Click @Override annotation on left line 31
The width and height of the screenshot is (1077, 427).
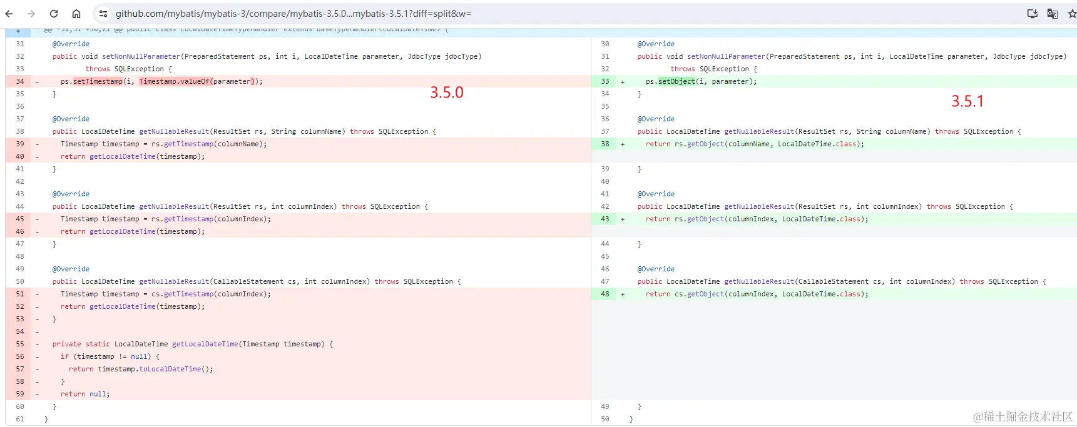(x=71, y=44)
